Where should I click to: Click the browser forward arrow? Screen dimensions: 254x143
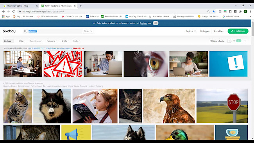point(9,11)
